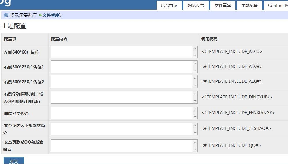This screenshot has height=164, width=288.
Task: Click scroll-down arrow in 左侧640*60广告位 field
Action: coord(195,55)
